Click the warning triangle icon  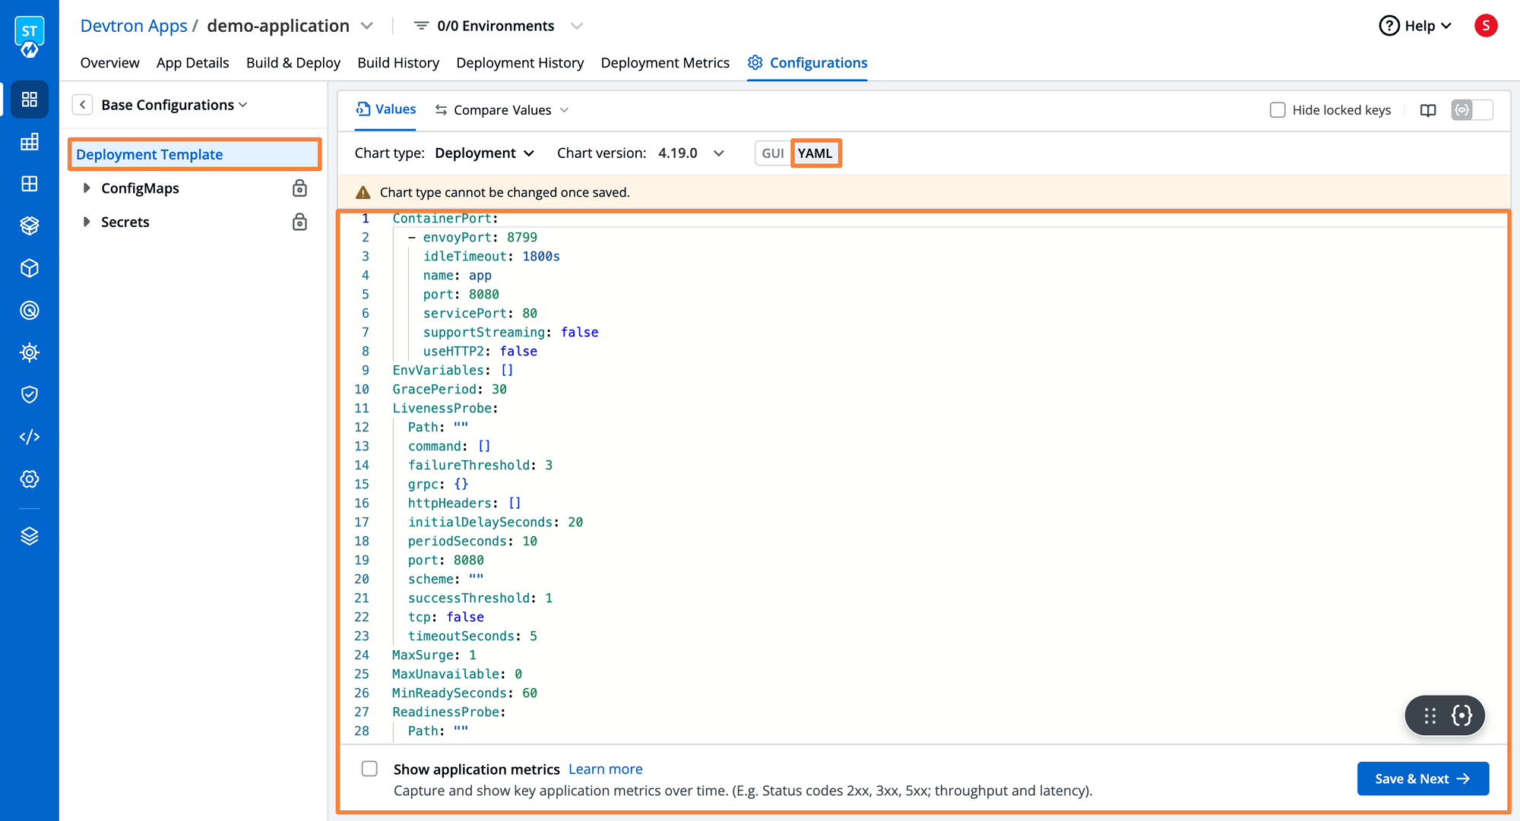[363, 193]
